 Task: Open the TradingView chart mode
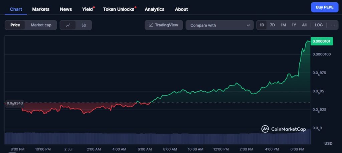pos(164,25)
